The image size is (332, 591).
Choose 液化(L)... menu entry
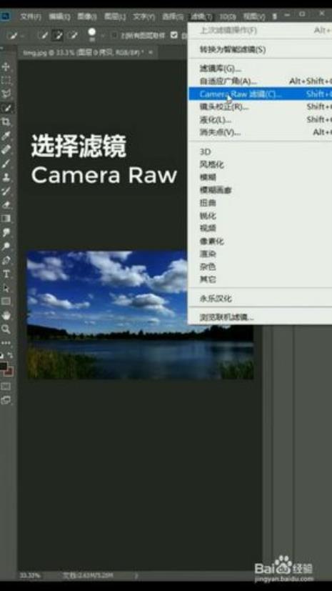pos(260,119)
